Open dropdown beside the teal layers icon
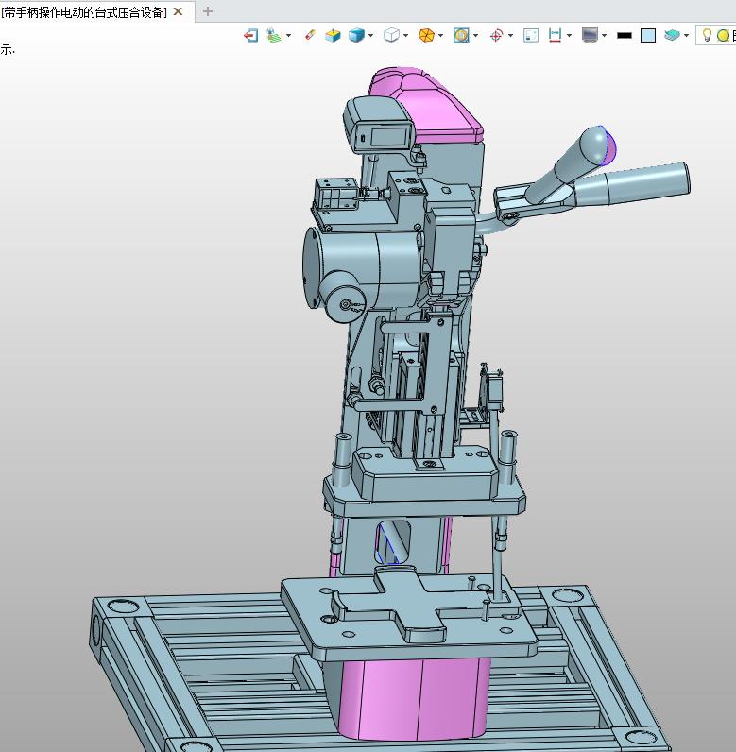The height and width of the screenshot is (752, 736). (687, 36)
